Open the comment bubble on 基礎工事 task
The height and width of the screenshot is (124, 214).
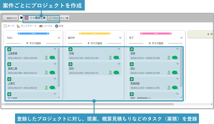tap(52, 72)
